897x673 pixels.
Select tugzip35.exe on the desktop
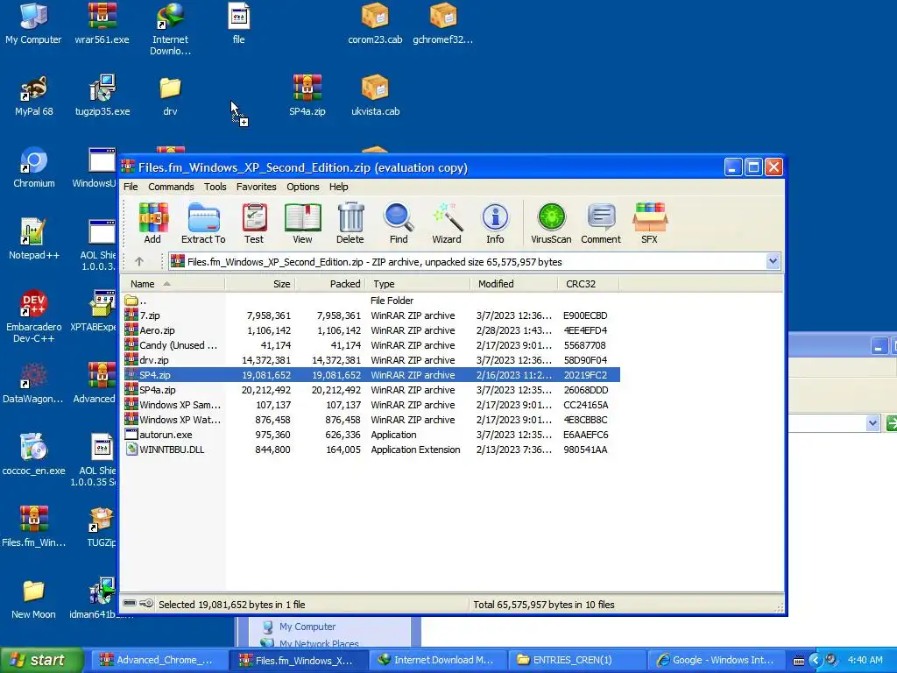coord(102,96)
